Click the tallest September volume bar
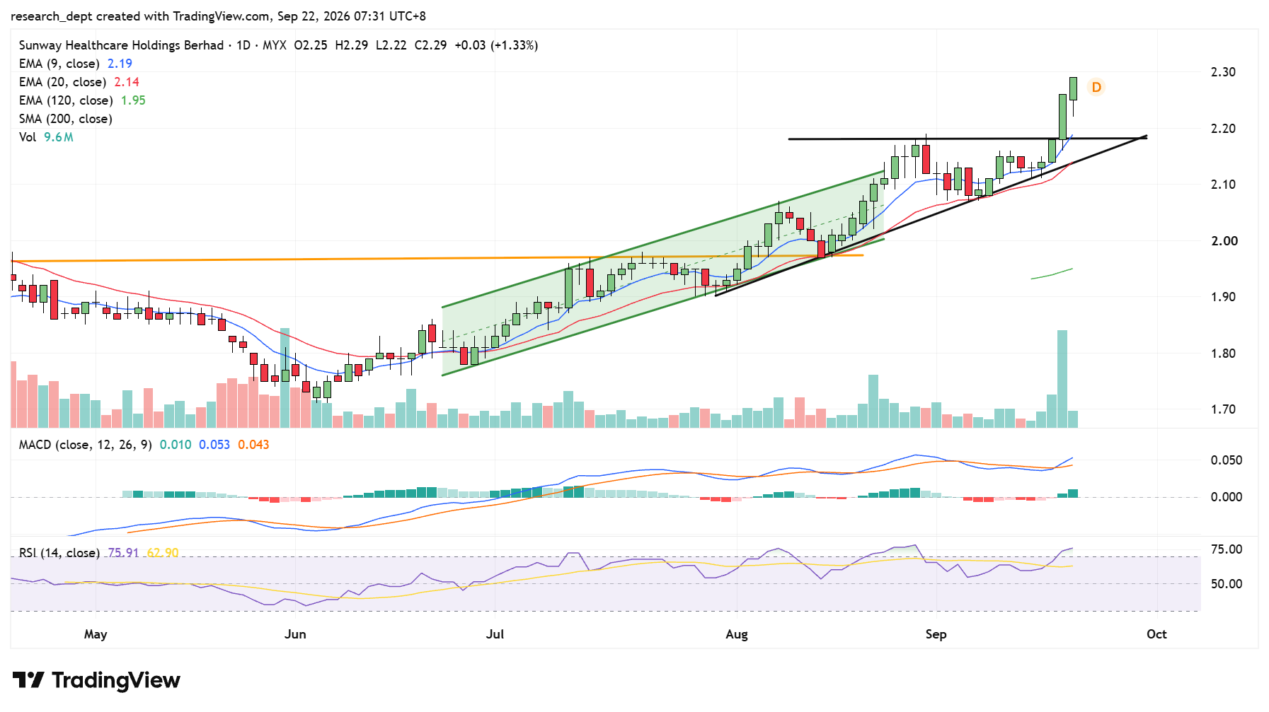1269x712 pixels. coord(1062,379)
